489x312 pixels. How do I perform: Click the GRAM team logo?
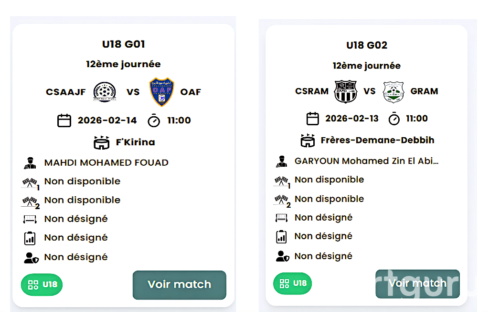tap(393, 91)
